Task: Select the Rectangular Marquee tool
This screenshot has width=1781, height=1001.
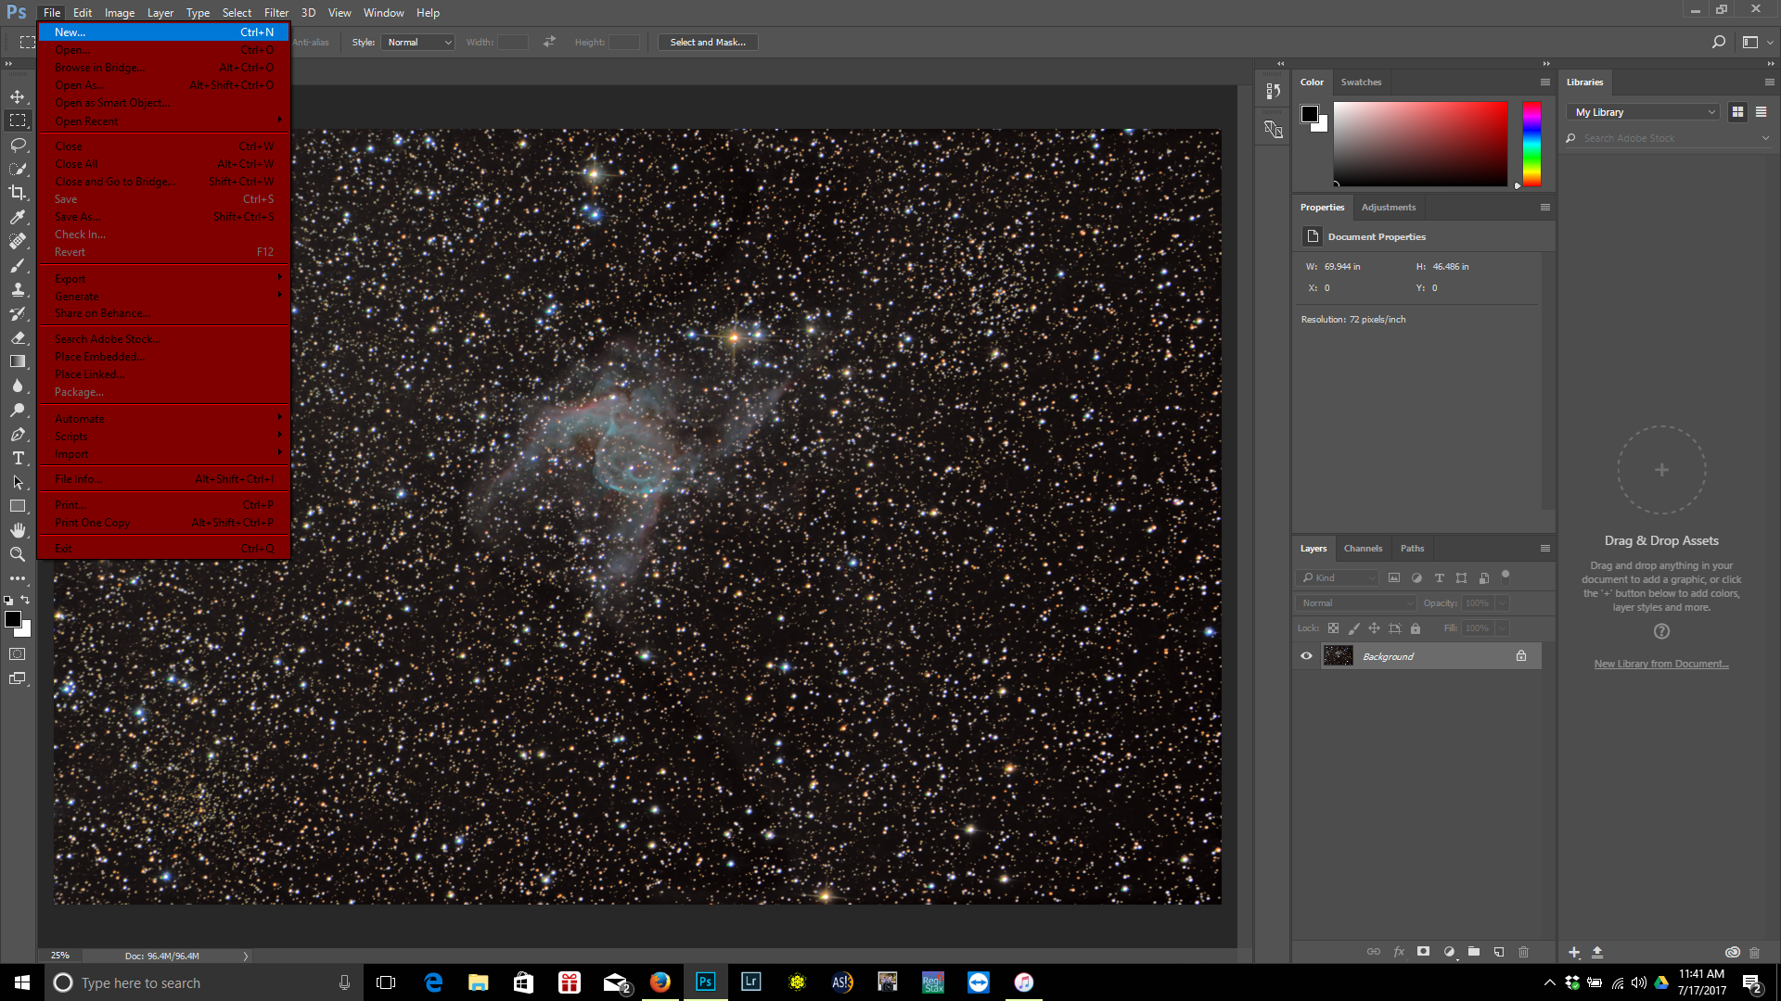Action: 18,120
